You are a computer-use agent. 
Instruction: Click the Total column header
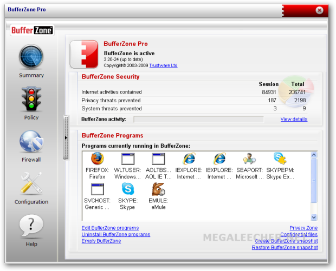298,84
